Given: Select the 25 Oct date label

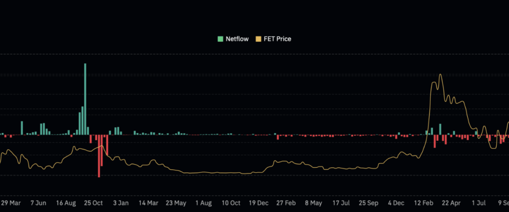Looking at the screenshot, I should [x=93, y=203].
